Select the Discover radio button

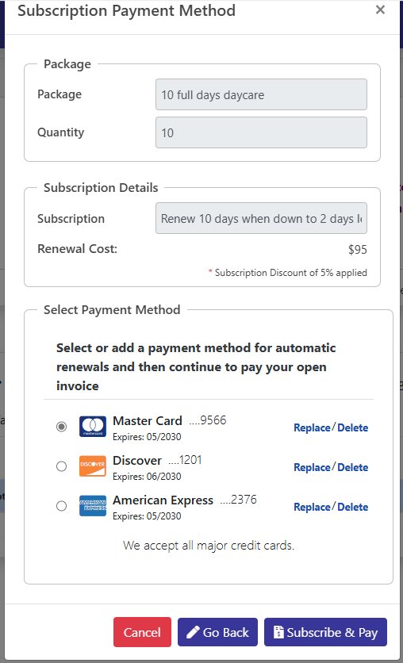[61, 466]
